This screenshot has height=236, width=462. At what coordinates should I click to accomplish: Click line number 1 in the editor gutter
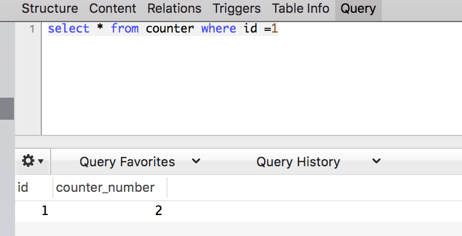click(x=31, y=29)
